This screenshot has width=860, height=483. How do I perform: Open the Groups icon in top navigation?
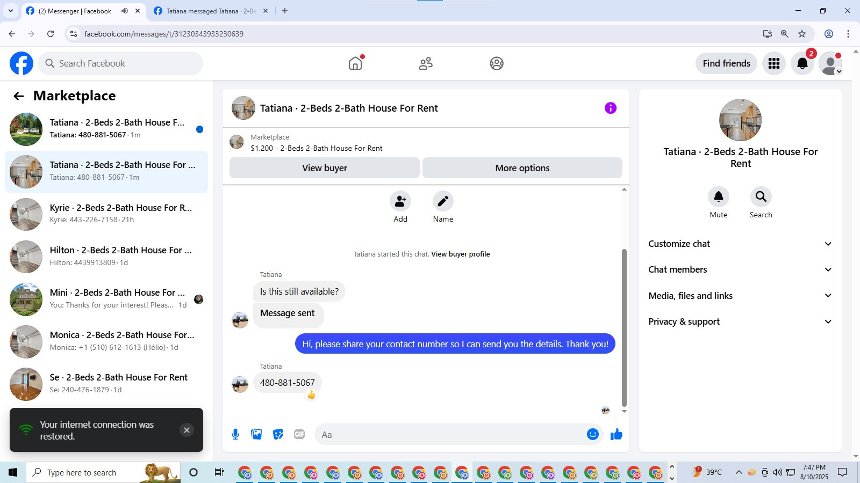[x=497, y=63]
